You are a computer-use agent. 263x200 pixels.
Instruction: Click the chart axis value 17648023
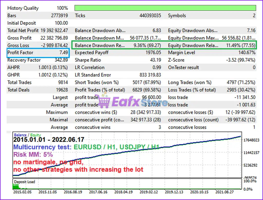coord(251,140)
